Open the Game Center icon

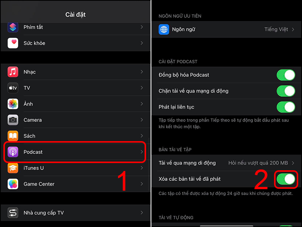[13, 184]
